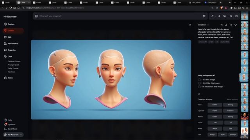The image size is (250, 140).
Task: Open the browser tab list chevron
Action: [230, 3]
